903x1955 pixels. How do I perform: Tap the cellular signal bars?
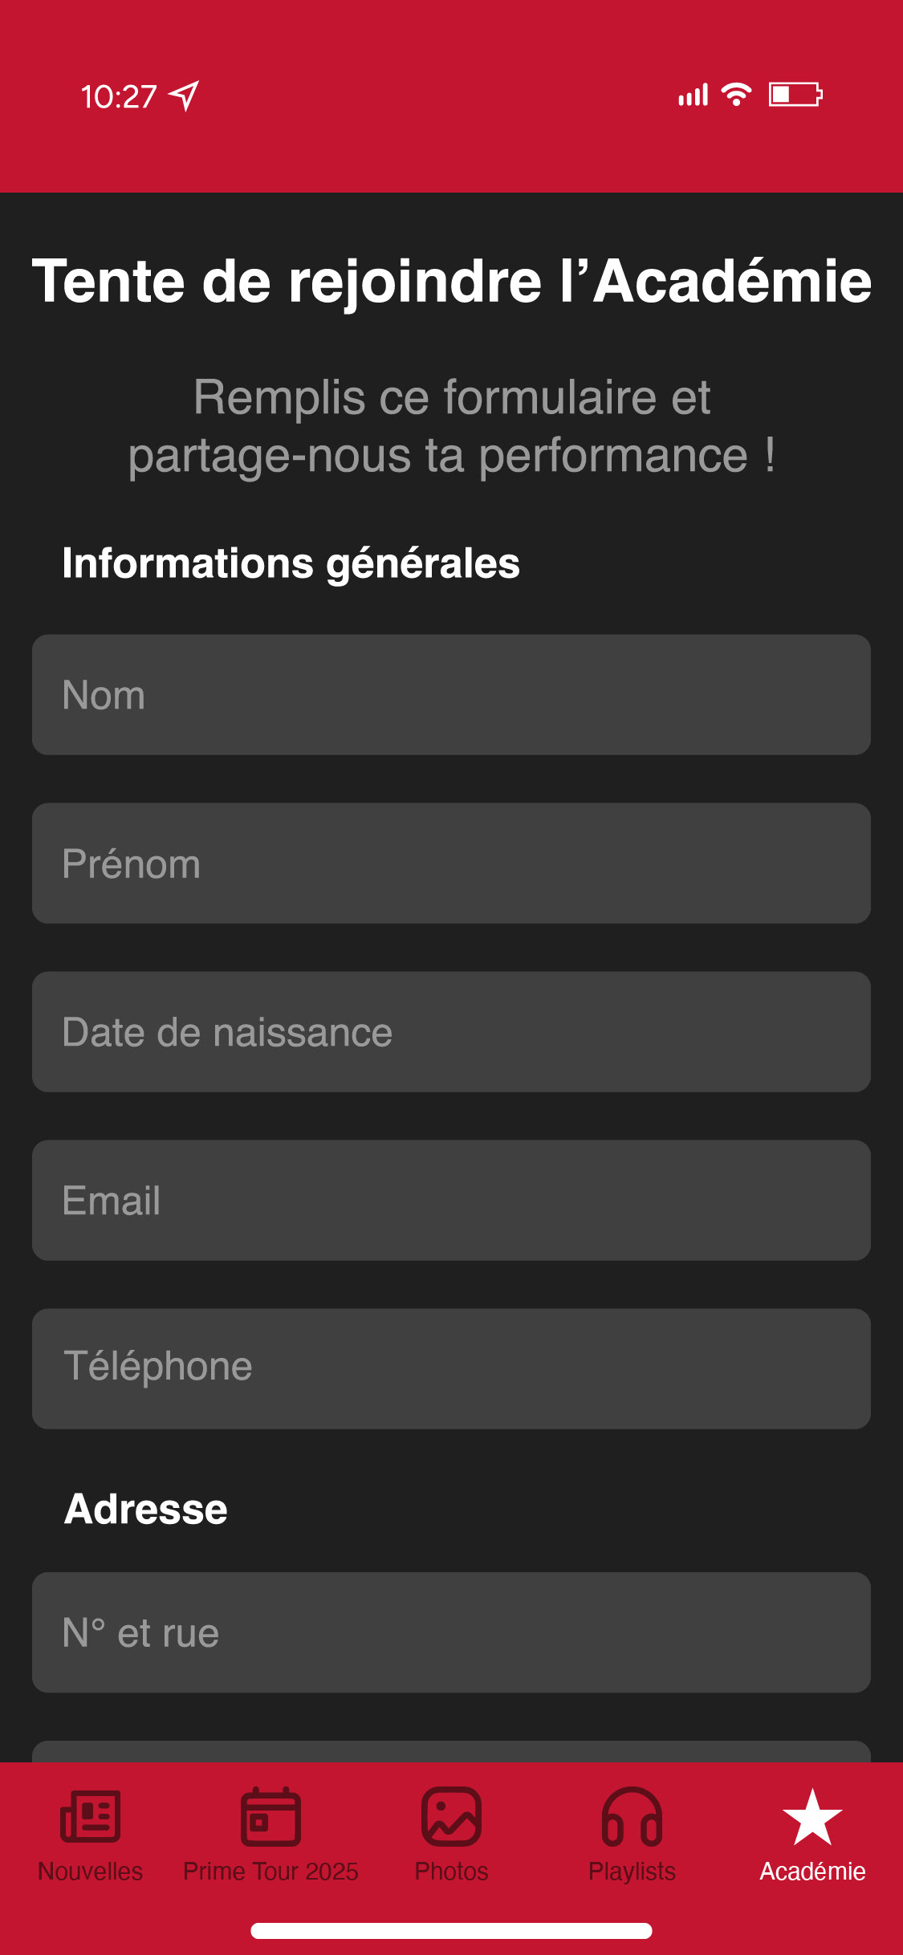point(694,96)
